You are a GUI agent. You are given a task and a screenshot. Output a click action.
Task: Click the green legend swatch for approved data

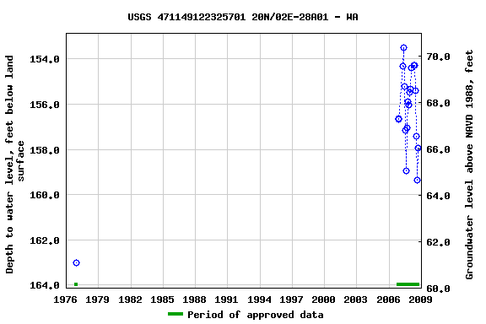[175, 314]
